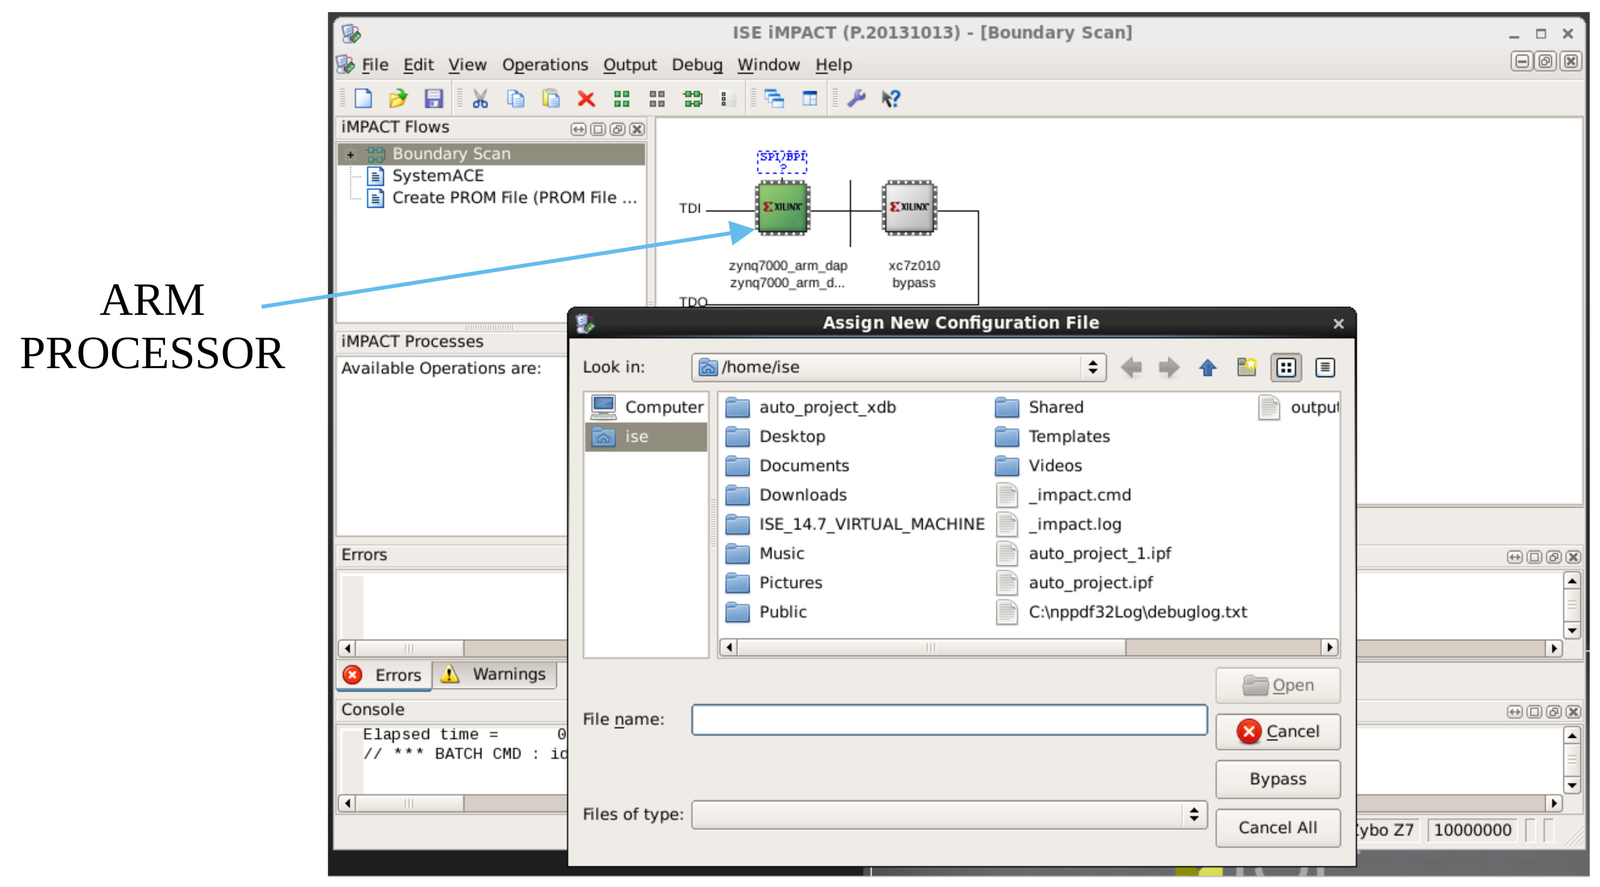Select SystemACE in iMPACT Flows
Image resolution: width=1600 pixels, height=887 pixels.
(437, 176)
